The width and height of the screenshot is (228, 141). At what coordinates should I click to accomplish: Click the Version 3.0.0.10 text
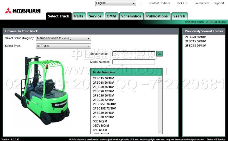pyautogui.click(x=10, y=139)
